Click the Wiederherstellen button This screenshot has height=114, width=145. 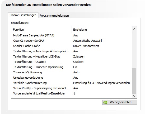pos(120,102)
